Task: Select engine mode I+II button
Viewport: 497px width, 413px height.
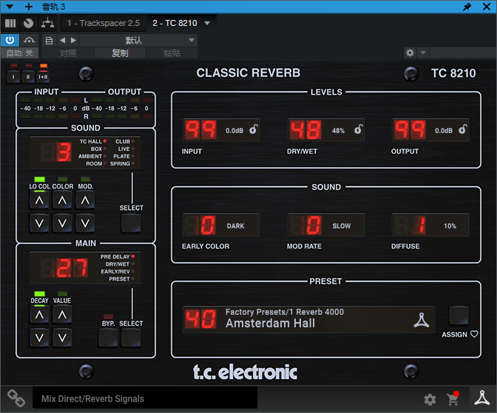Action: coord(43,76)
